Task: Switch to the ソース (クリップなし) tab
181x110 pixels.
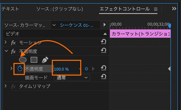Action: point(60,9)
